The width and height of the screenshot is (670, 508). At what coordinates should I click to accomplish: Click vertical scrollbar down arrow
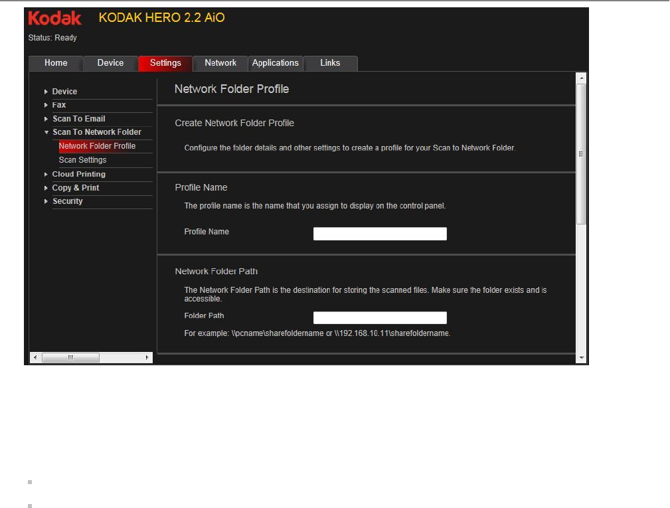click(582, 358)
